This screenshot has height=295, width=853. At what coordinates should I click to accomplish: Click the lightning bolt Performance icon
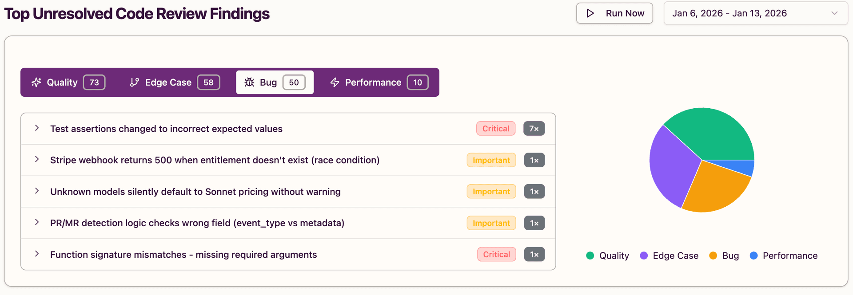tap(334, 82)
